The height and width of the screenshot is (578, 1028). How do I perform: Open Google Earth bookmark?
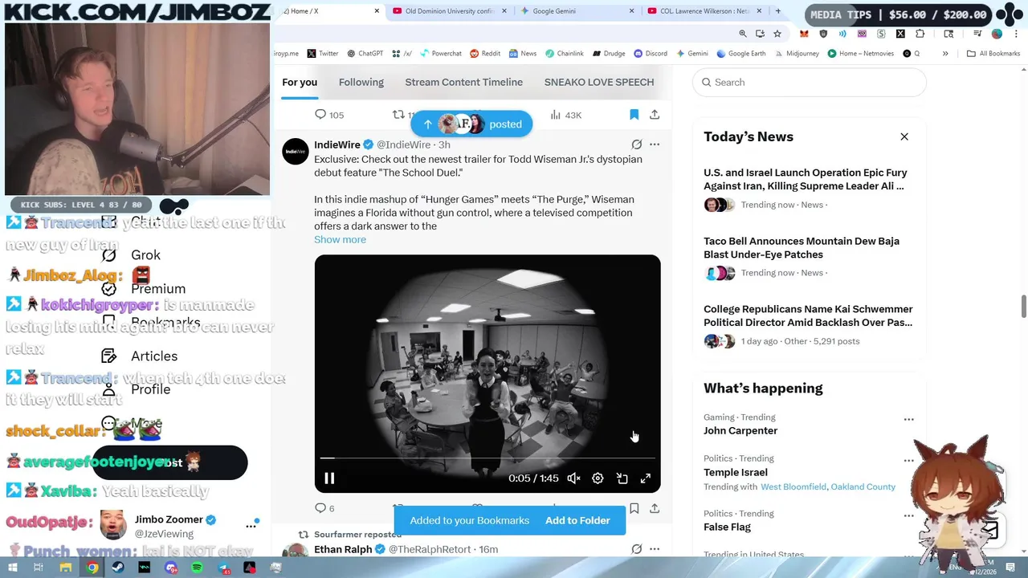tap(741, 53)
